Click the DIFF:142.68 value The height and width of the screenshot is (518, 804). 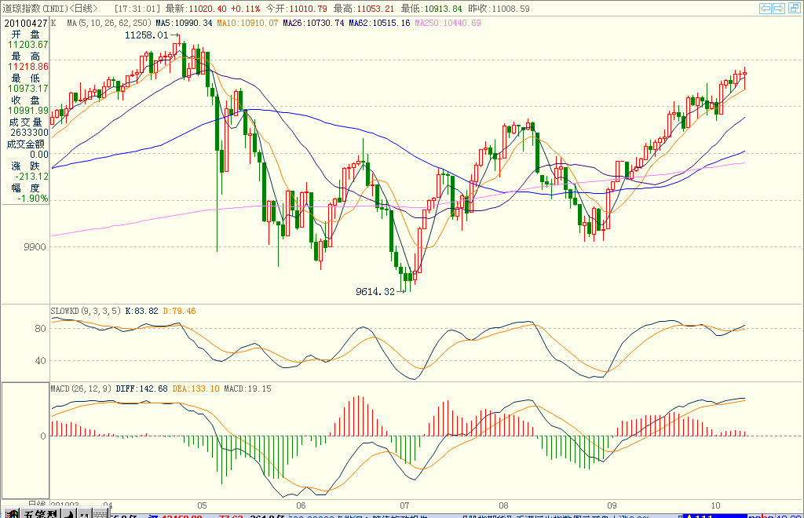(x=141, y=388)
